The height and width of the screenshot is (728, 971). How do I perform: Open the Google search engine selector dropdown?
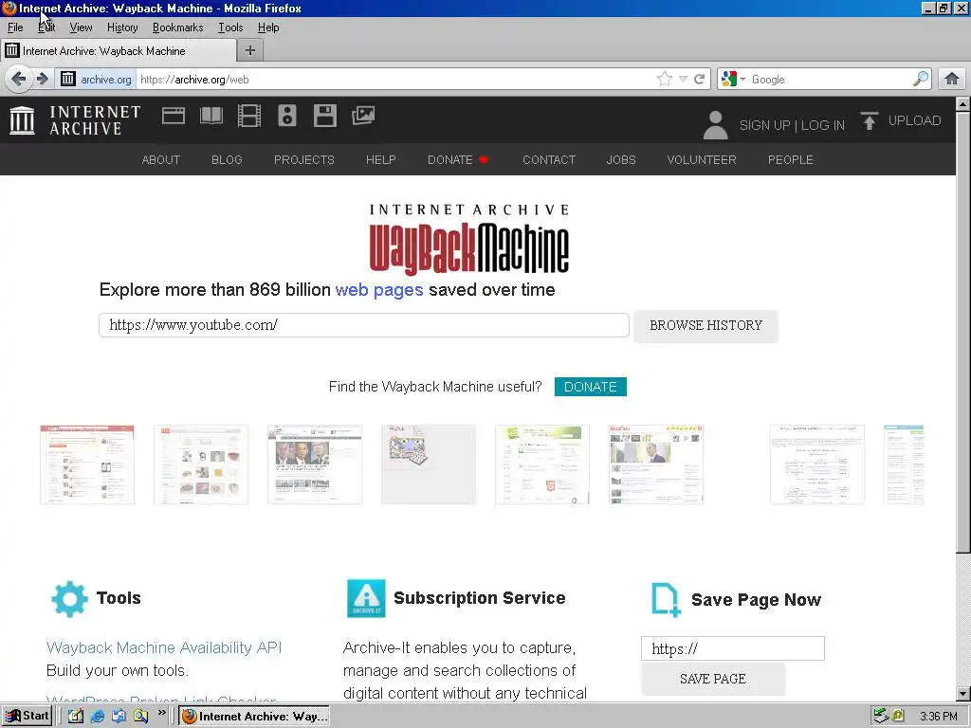pyautogui.click(x=733, y=80)
